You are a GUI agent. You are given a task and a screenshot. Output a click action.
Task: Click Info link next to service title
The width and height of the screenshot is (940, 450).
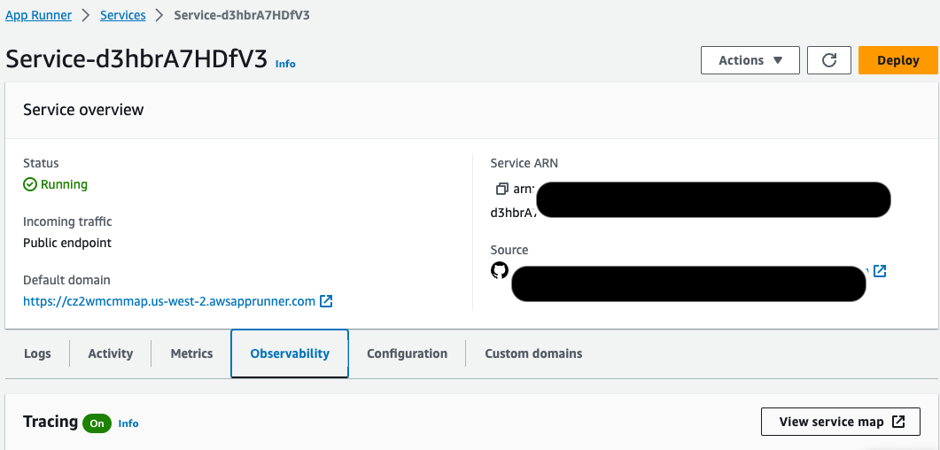tap(285, 64)
